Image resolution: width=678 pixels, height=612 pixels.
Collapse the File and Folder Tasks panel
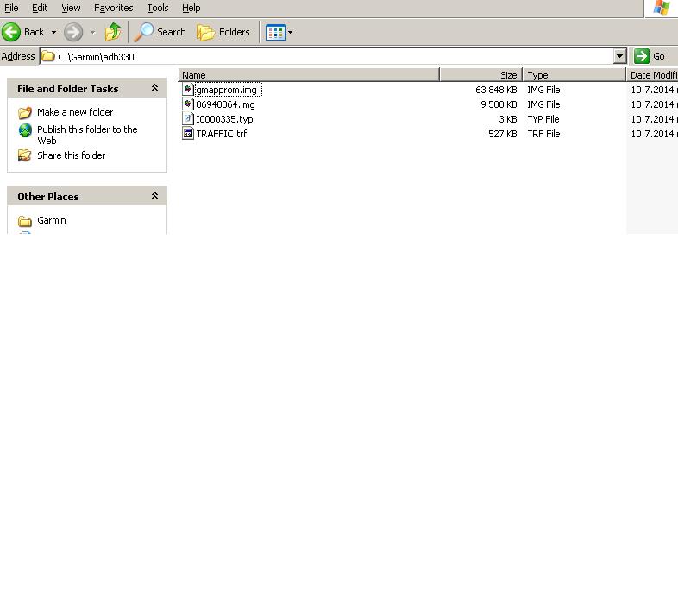154,88
